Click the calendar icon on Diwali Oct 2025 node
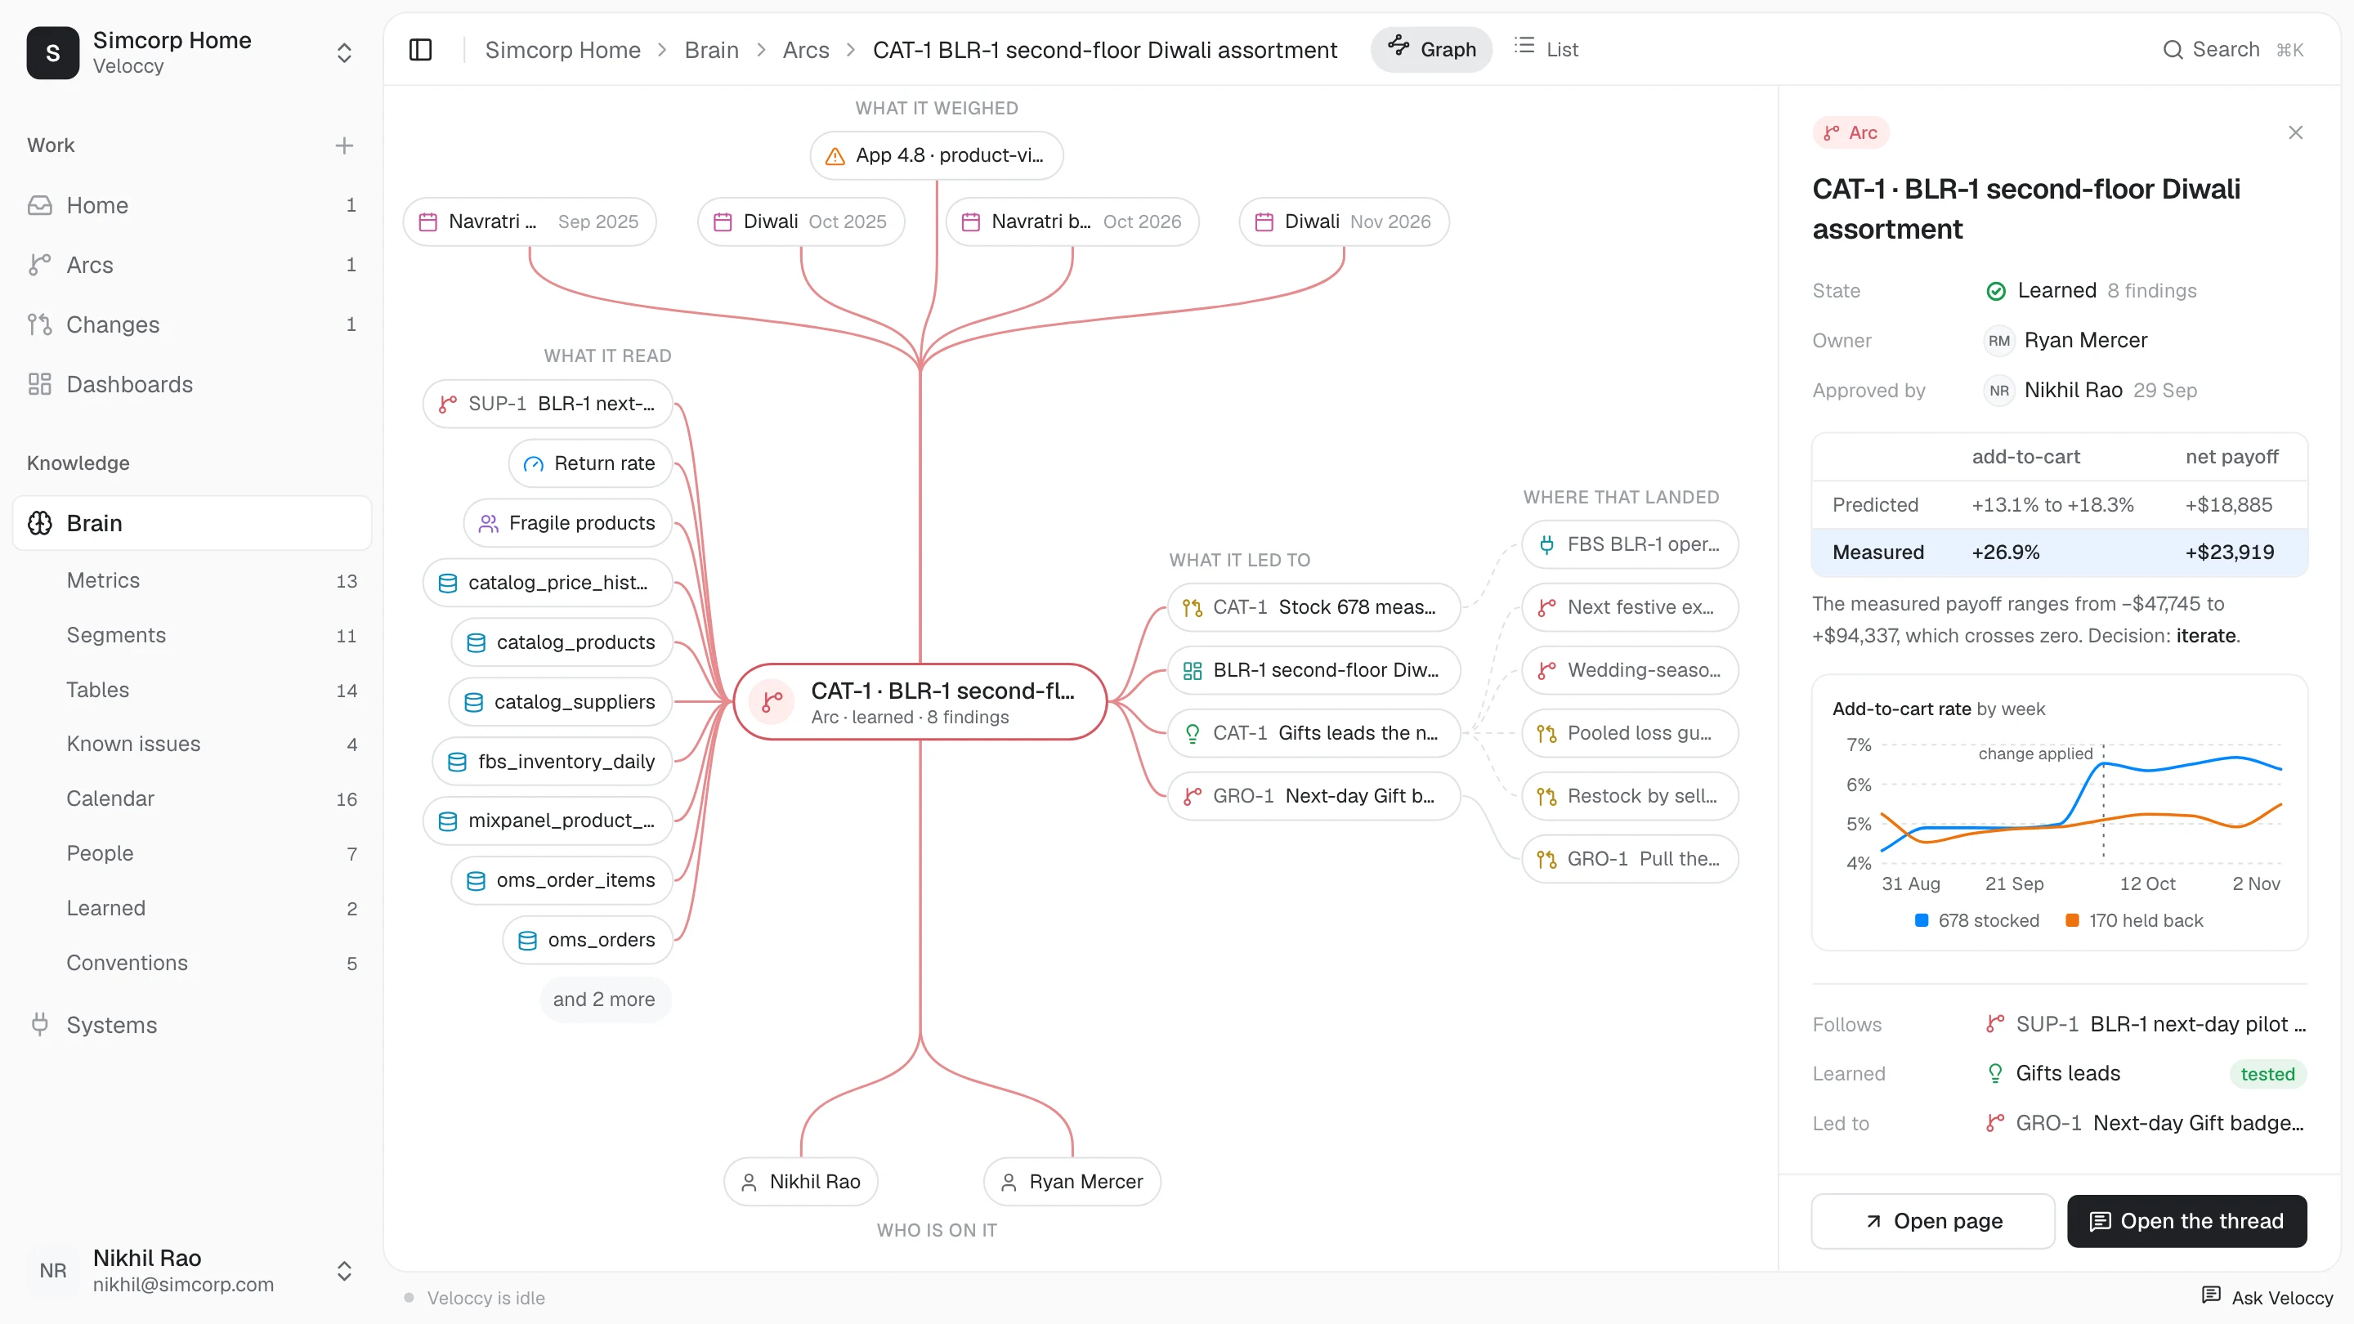This screenshot has width=2354, height=1324. [x=722, y=221]
